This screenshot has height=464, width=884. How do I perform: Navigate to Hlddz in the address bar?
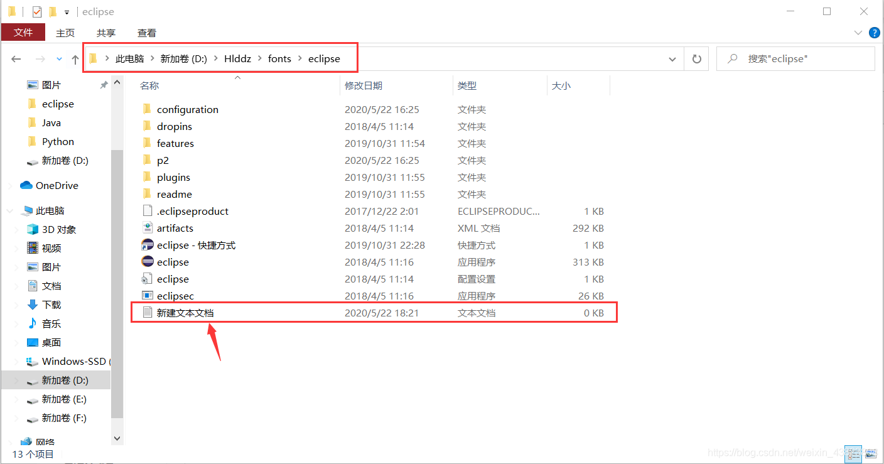[237, 59]
